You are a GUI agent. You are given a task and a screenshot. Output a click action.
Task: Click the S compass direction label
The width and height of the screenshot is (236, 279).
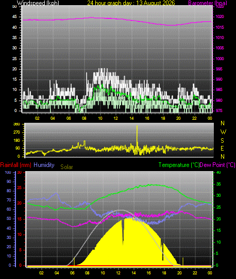(x=222, y=141)
